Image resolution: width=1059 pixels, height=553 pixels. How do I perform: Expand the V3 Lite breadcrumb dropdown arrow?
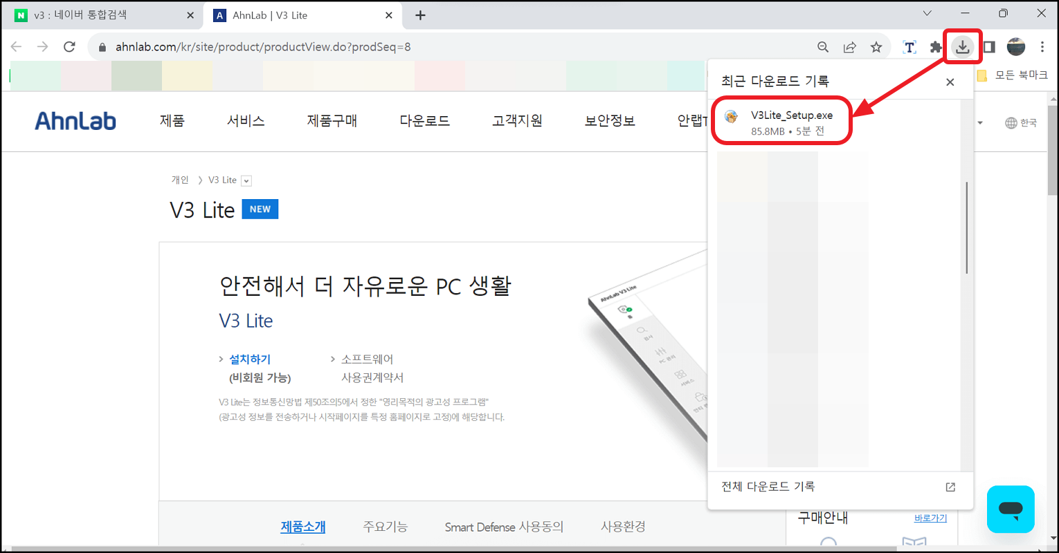[x=246, y=180]
